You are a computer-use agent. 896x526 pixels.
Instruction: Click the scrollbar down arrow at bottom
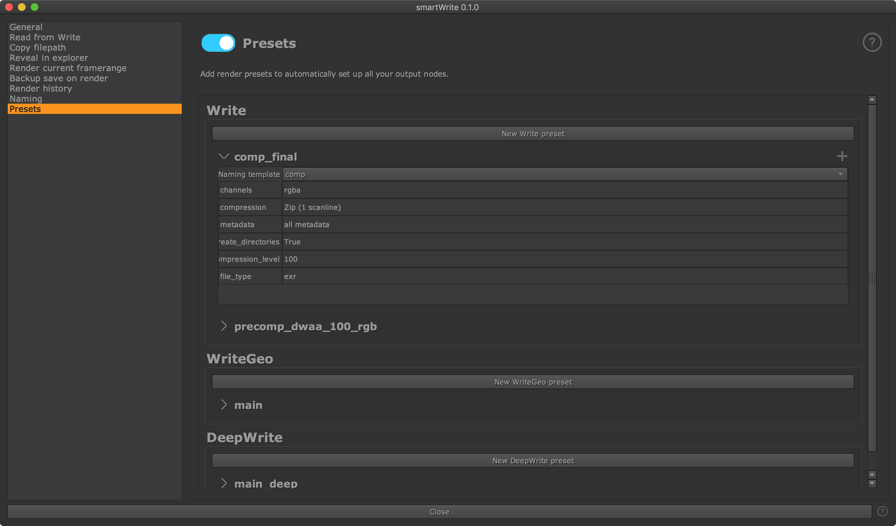pos(872,484)
